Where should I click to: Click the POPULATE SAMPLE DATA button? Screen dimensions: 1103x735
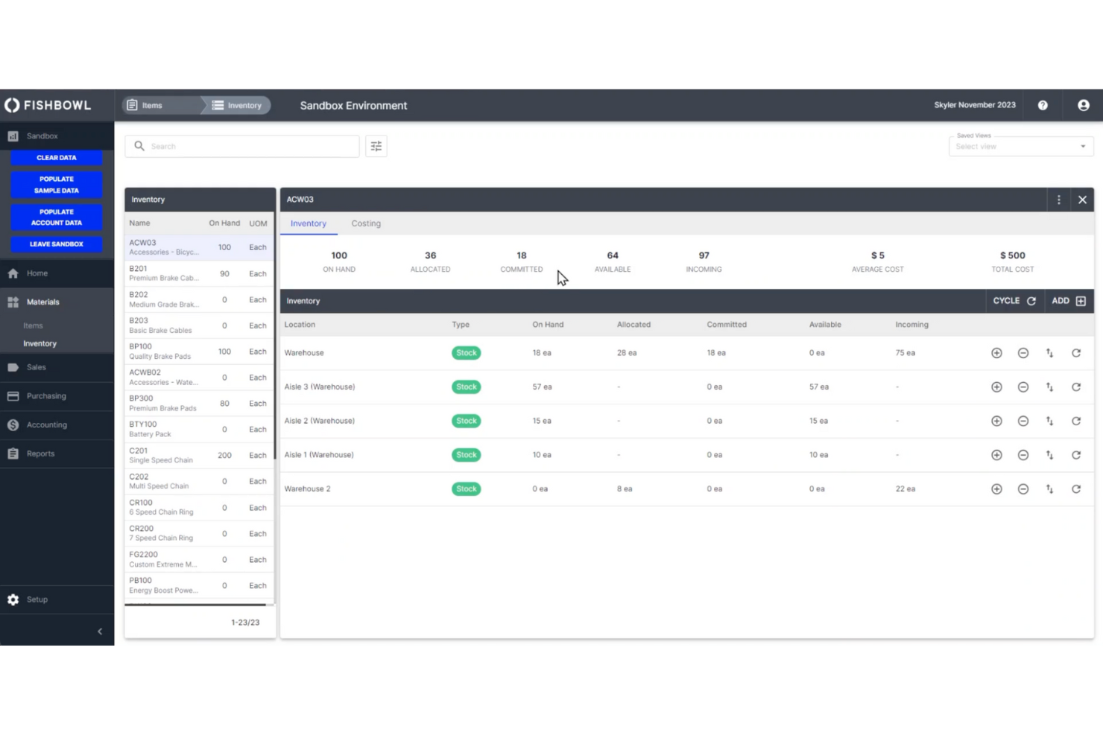click(56, 184)
